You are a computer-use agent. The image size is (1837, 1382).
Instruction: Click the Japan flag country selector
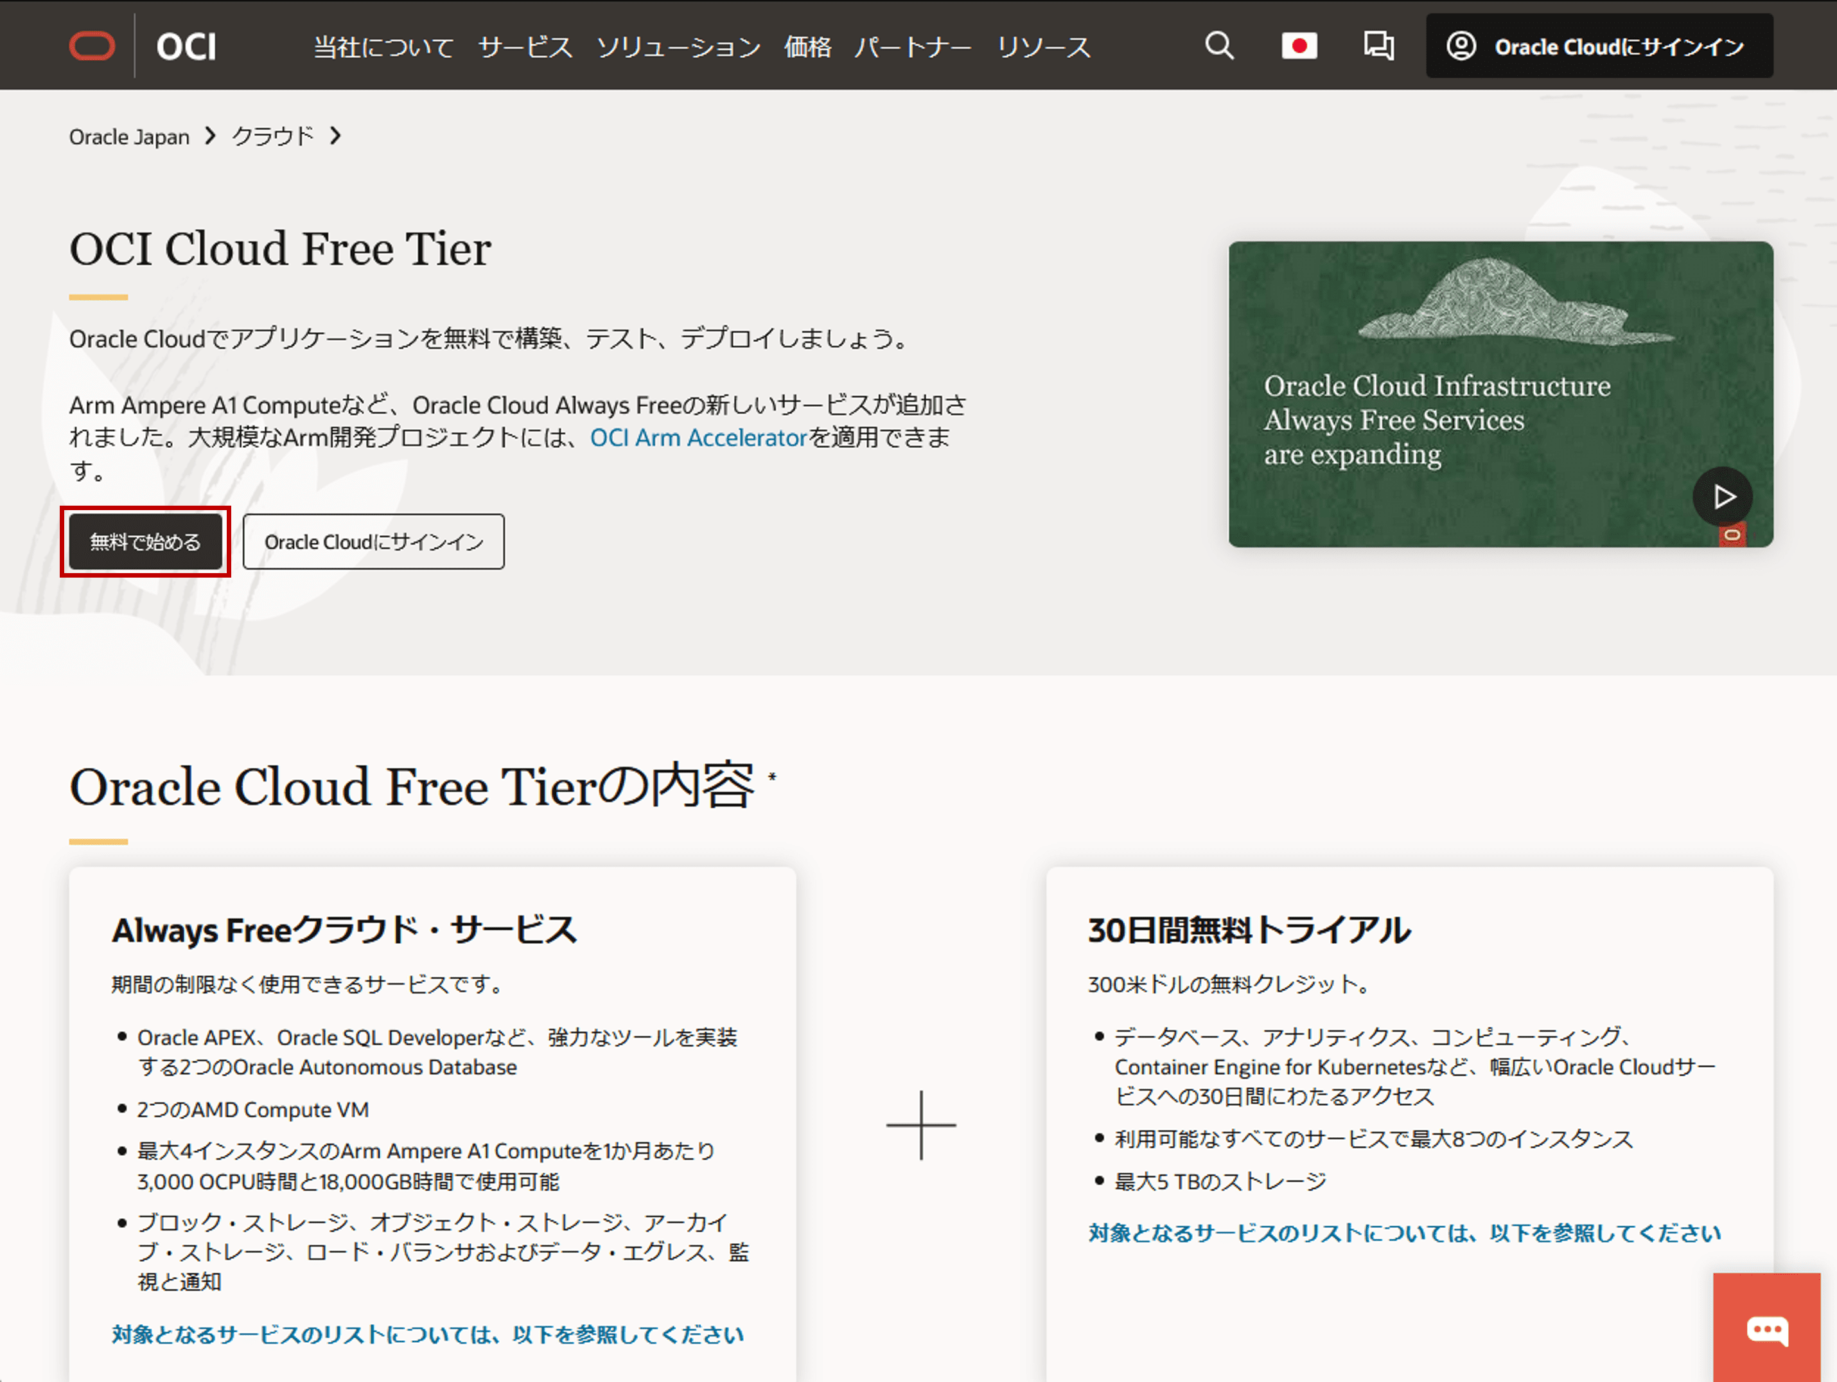[1299, 46]
